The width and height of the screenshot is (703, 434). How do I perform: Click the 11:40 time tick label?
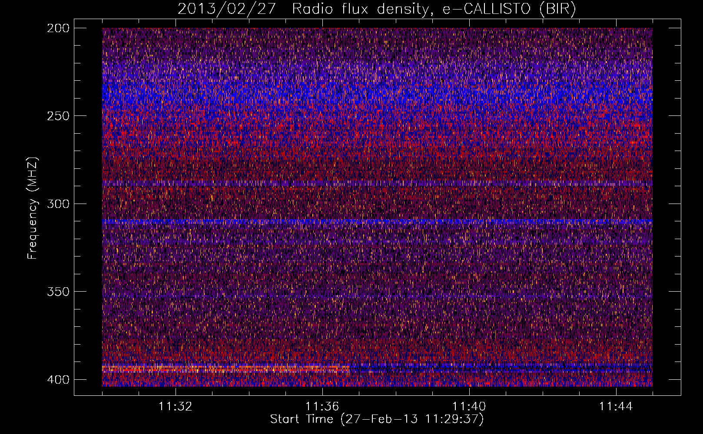pyautogui.click(x=469, y=407)
